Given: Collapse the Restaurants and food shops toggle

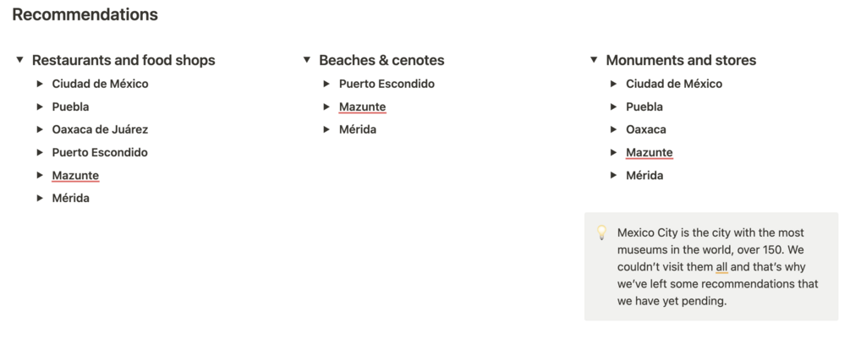Looking at the screenshot, I should pos(20,59).
